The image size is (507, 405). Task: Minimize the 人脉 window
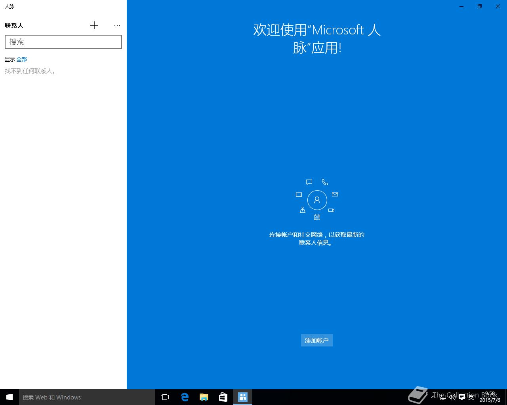[x=461, y=6]
